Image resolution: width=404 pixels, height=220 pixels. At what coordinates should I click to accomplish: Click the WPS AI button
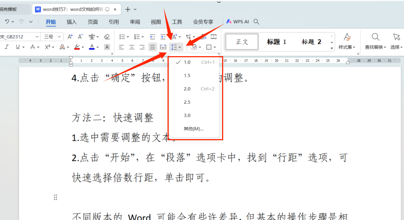238,21
